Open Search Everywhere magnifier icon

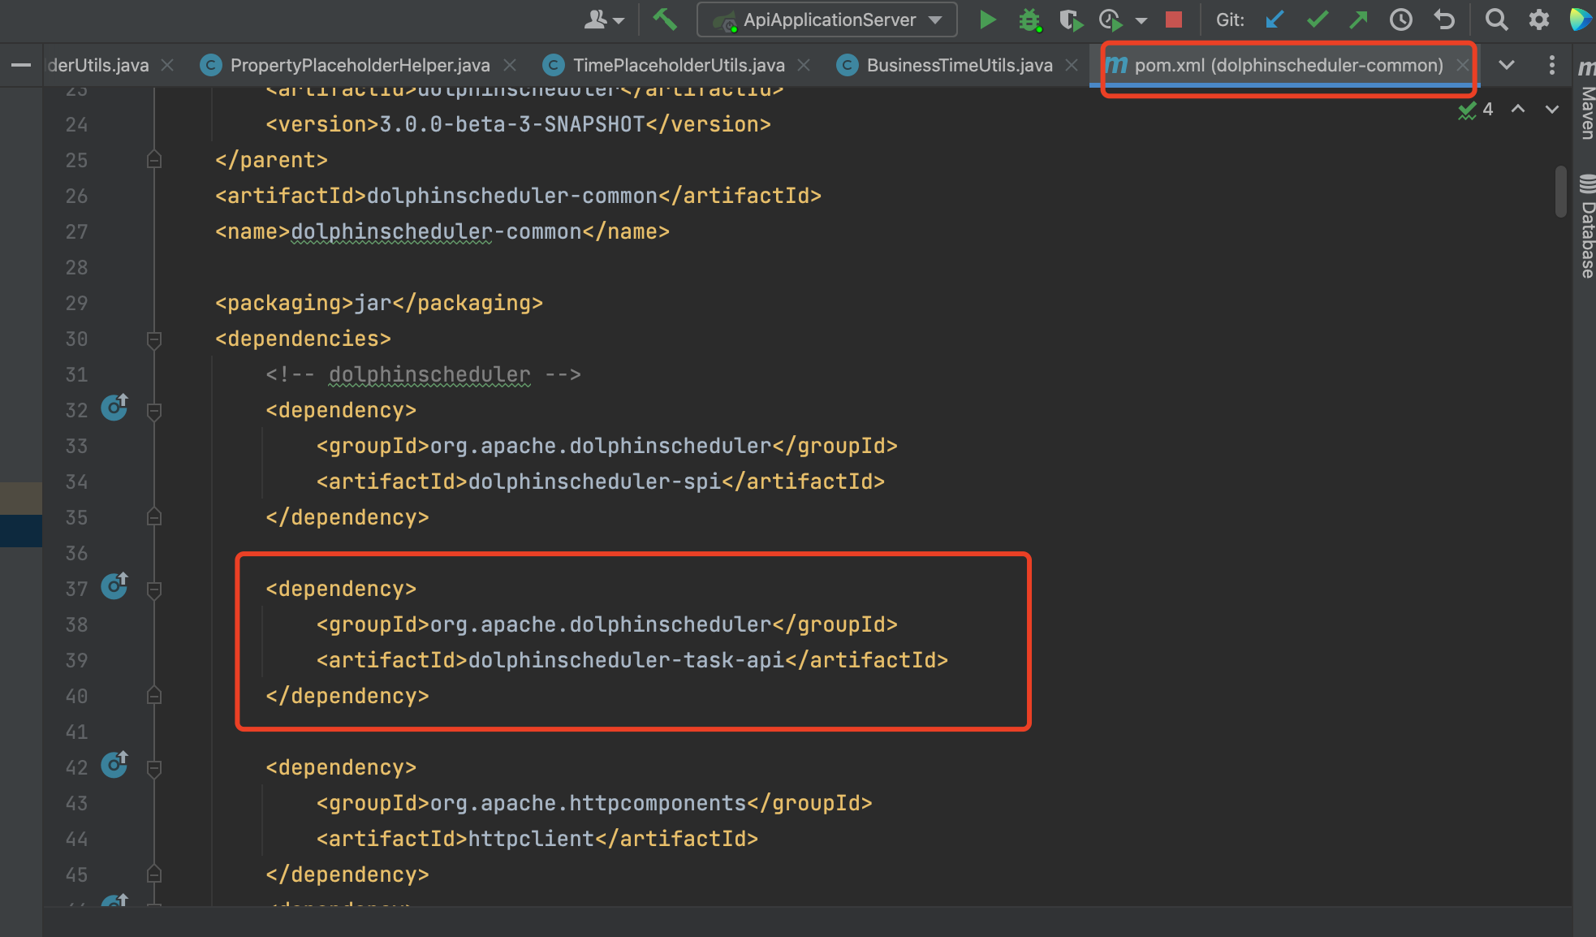click(x=1496, y=19)
